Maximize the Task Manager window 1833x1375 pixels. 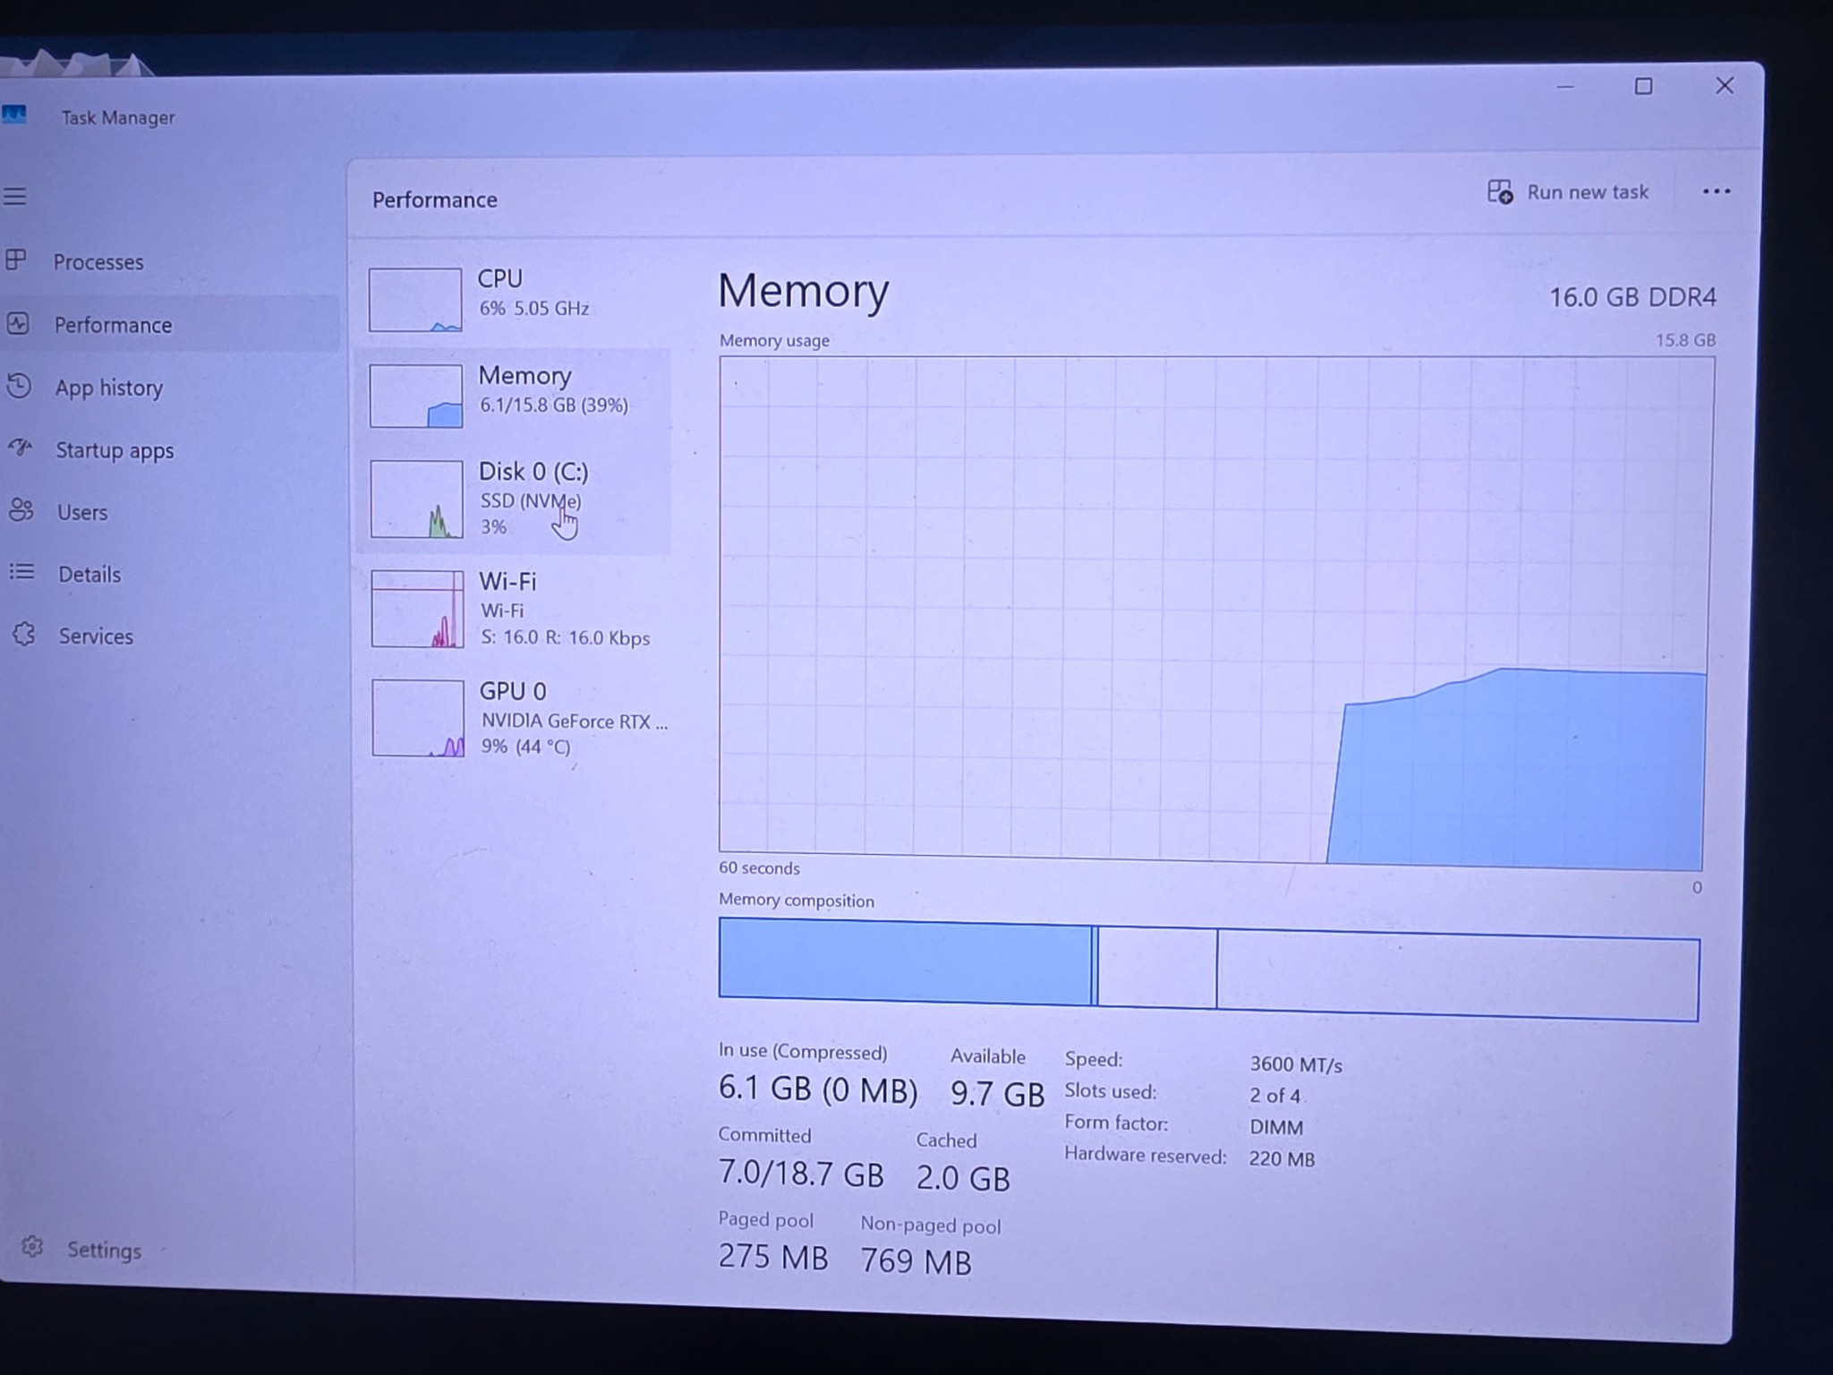[x=1643, y=87]
